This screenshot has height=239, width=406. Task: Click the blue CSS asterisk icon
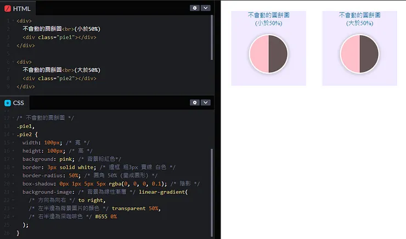click(8, 103)
